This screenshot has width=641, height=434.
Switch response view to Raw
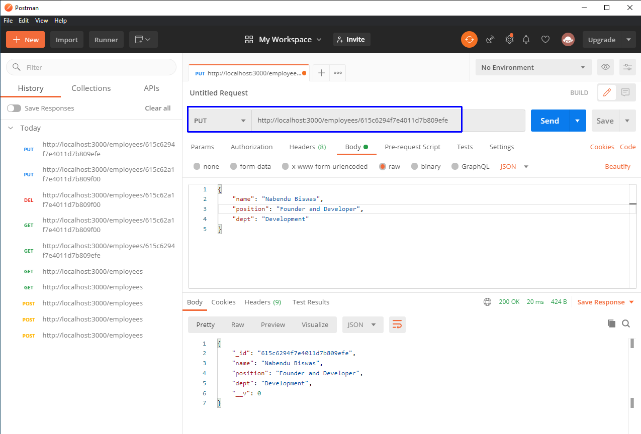(x=238, y=324)
